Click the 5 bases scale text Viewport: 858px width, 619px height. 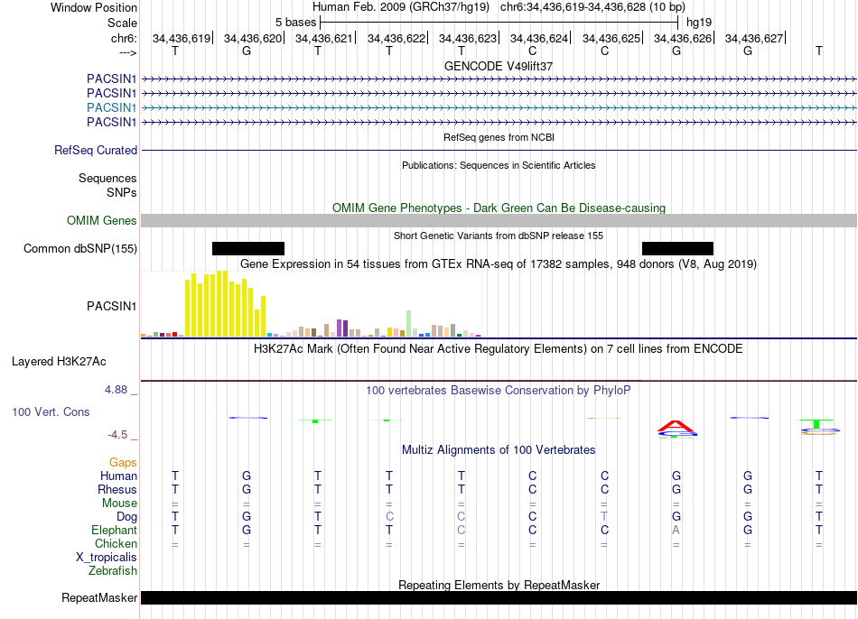click(295, 23)
